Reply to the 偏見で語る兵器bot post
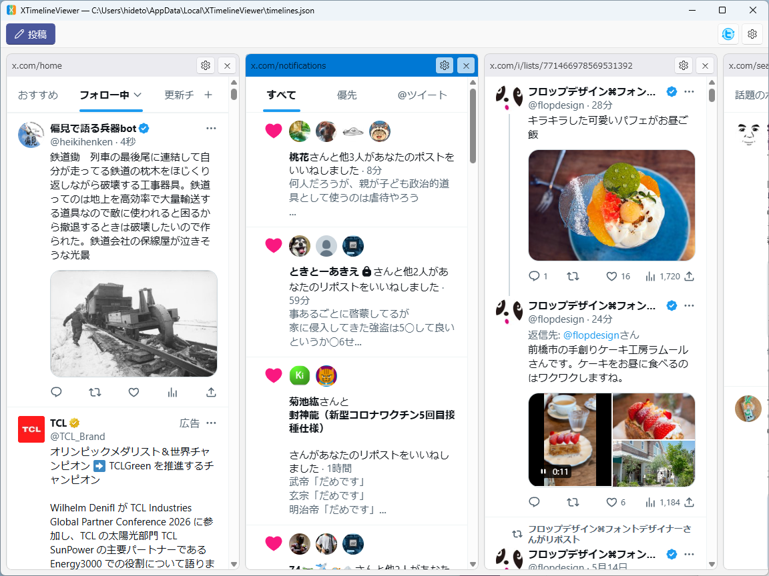This screenshot has width=769, height=576. coord(56,392)
